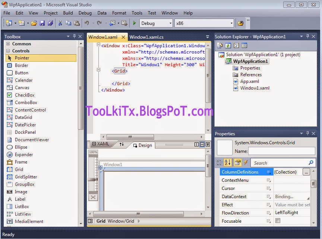Switch to the XAML view tab
This screenshot has height=239, width=322.
point(101,144)
